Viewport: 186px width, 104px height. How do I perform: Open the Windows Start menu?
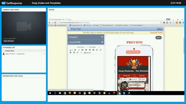pos(50,93)
